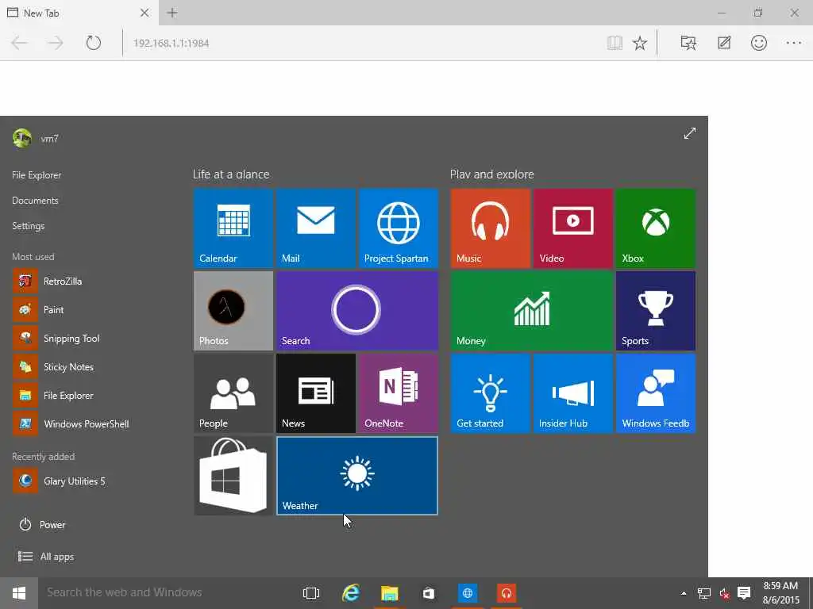
Task: Open Task View on the taskbar
Action: (x=311, y=593)
